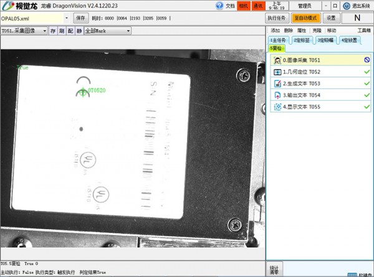Toggle the green checkmark on T055 step
Image resolution: width=374 pixels, height=277 pixels.
[x=367, y=107]
